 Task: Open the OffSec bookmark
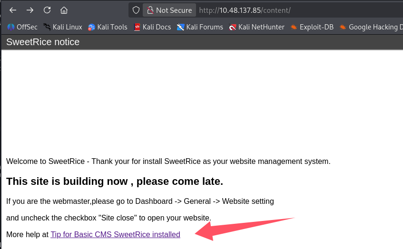[x=22, y=27]
